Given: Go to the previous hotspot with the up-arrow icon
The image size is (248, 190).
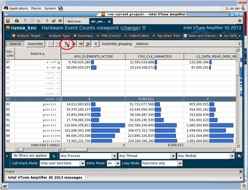Looking at the screenshot, I should 73,44.
